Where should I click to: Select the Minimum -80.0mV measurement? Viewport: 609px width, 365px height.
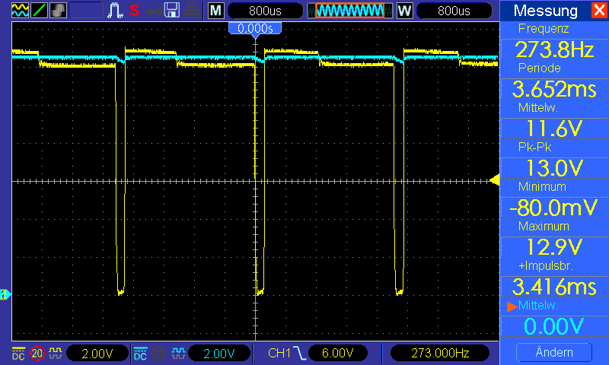click(555, 208)
